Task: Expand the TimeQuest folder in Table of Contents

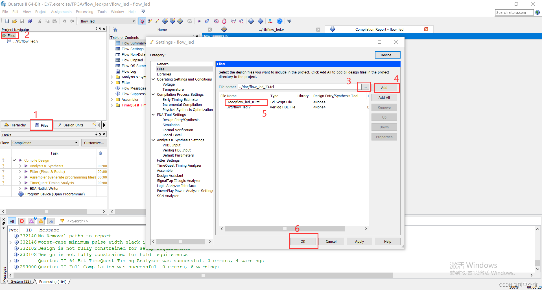Action: pos(112,105)
